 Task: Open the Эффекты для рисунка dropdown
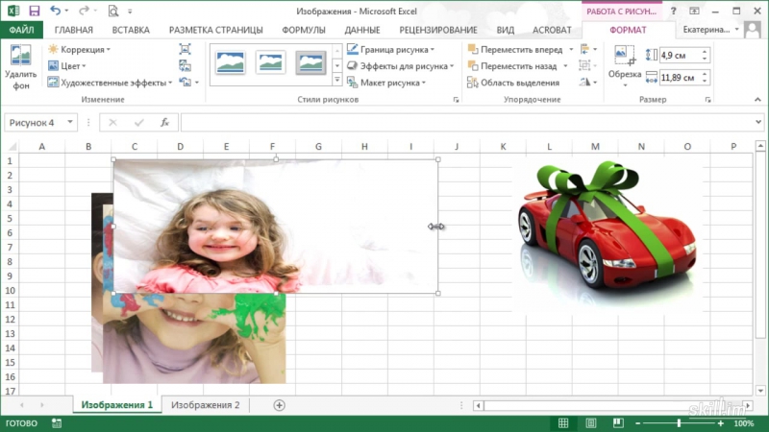pos(397,66)
